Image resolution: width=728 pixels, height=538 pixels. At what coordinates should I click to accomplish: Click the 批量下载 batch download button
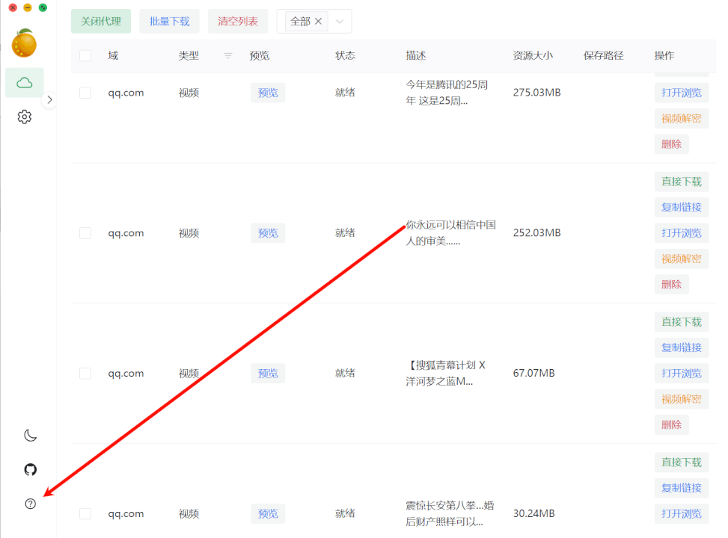[x=170, y=22]
